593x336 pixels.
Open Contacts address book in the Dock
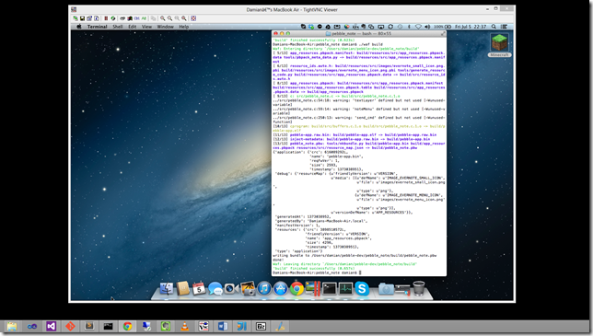click(182, 289)
